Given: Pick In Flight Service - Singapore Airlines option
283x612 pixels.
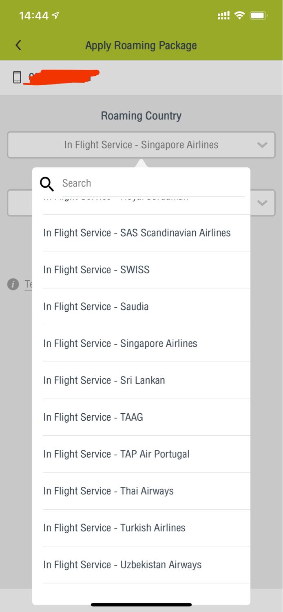Looking at the screenshot, I should [x=146, y=344].
